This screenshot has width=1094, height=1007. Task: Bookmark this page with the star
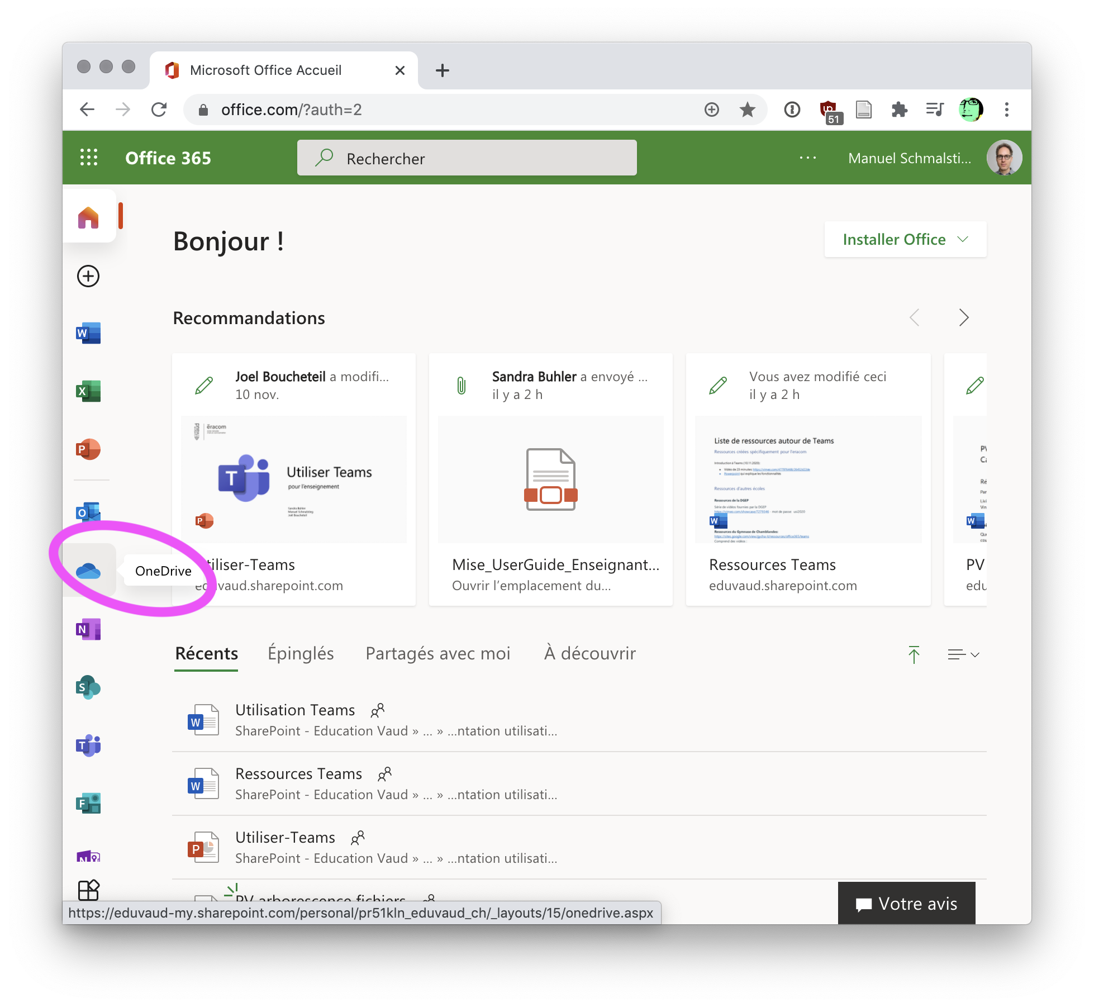click(x=747, y=110)
